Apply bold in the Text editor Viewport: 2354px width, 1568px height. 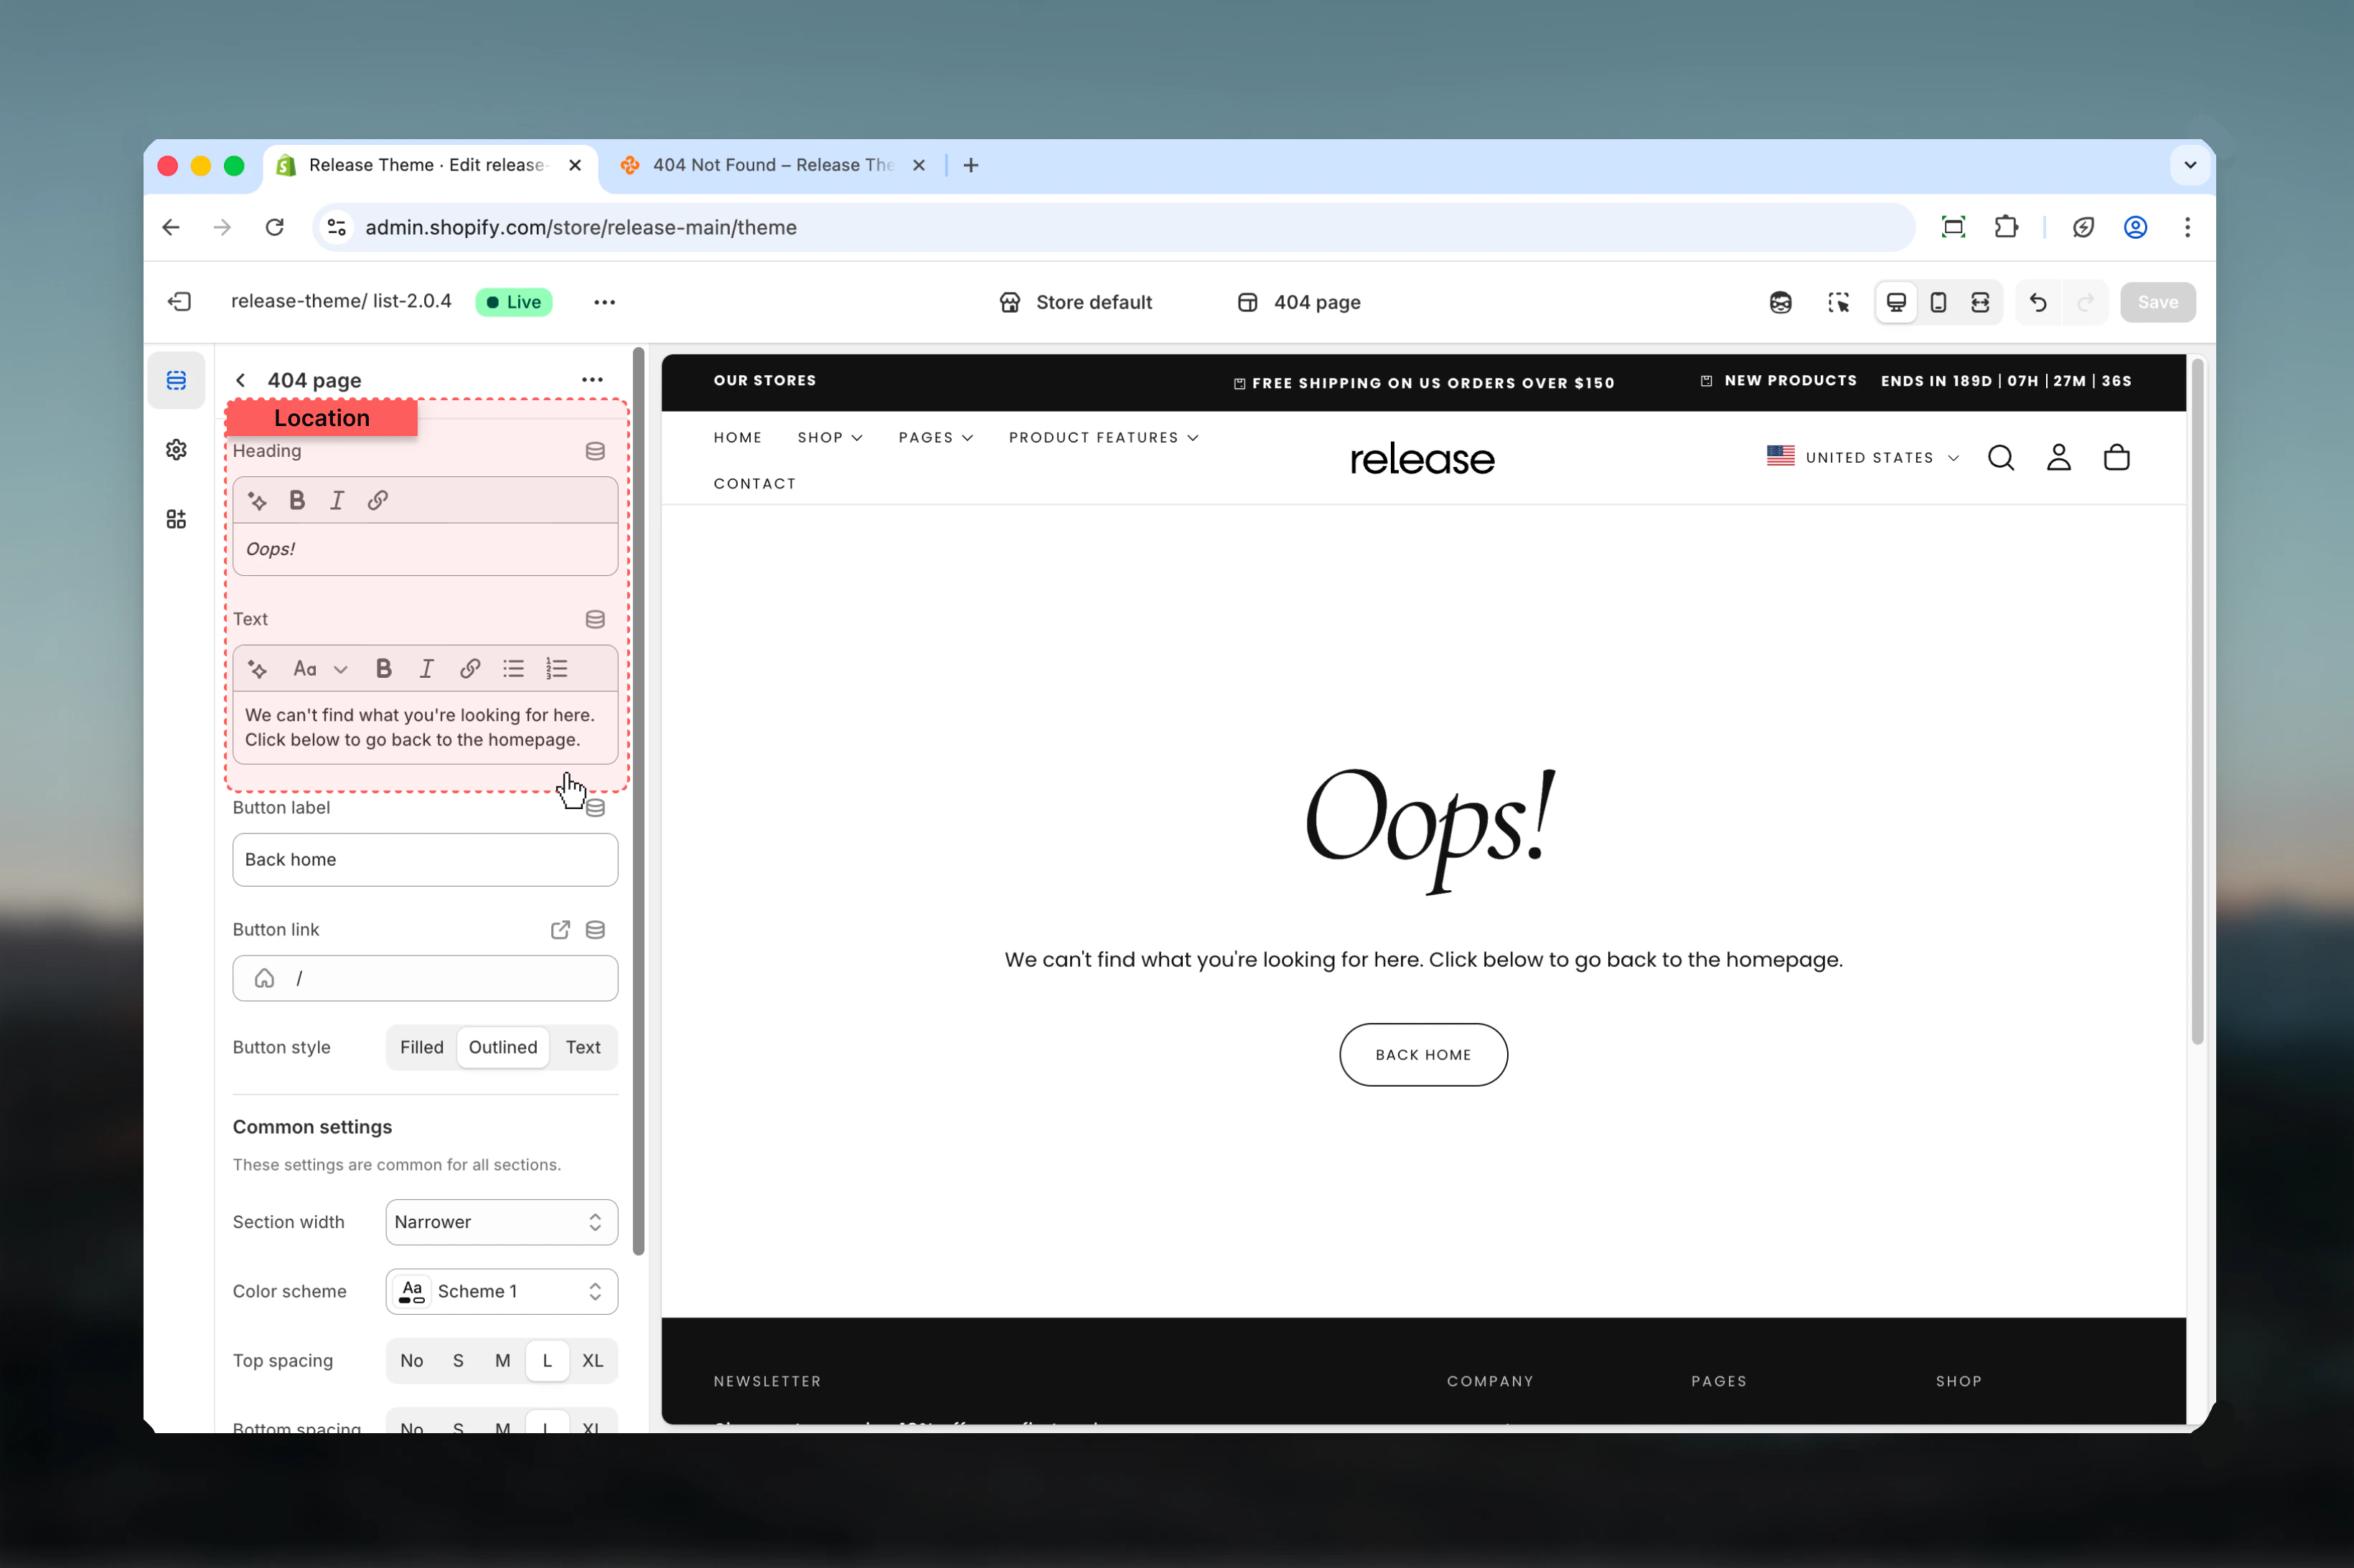[x=383, y=669]
